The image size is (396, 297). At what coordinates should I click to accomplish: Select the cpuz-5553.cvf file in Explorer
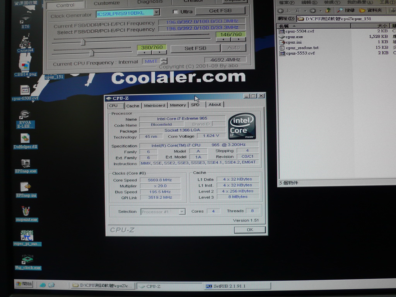pos(297,53)
